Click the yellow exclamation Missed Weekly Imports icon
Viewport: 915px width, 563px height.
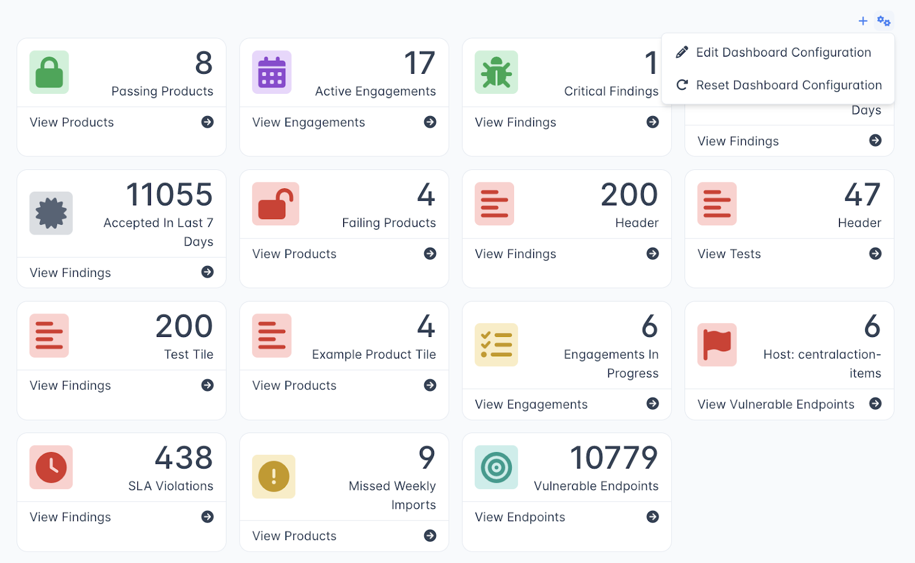point(273,477)
